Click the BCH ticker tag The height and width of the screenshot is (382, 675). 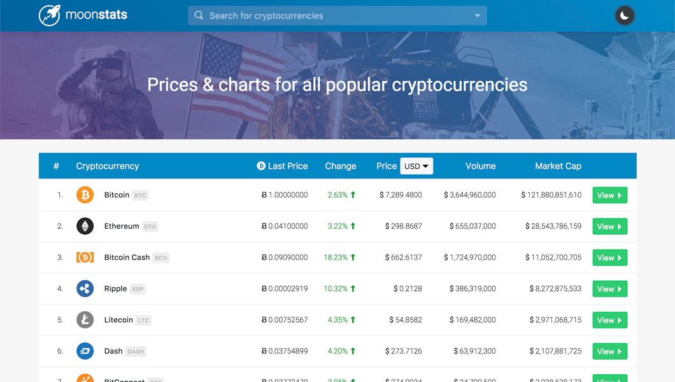161,258
